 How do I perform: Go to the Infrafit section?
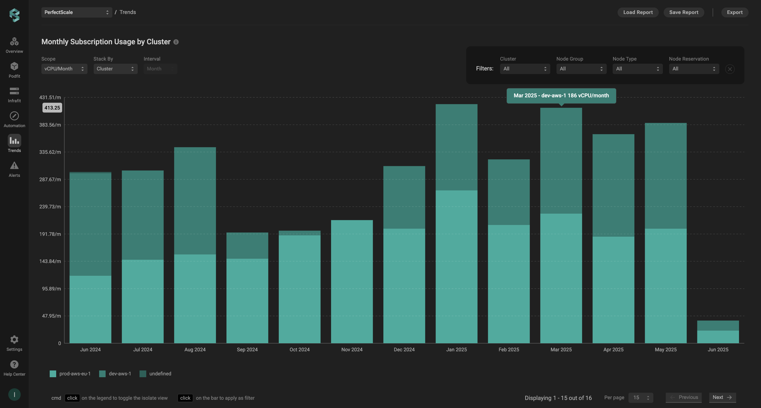click(x=14, y=91)
